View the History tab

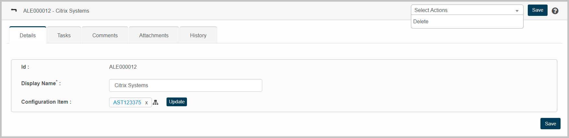(198, 35)
